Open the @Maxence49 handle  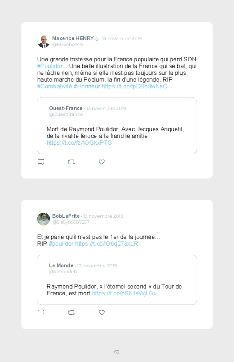coord(67,44)
